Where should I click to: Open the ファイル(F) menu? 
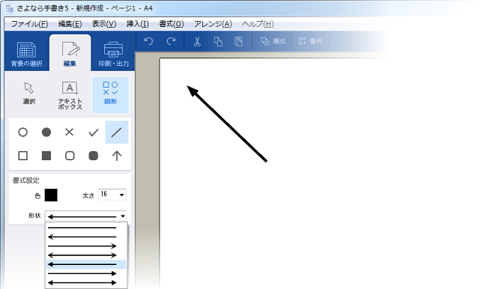29,24
